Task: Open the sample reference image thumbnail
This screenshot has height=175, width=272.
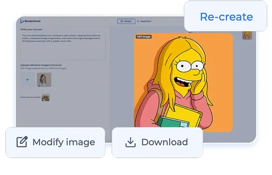Action: [45, 97]
